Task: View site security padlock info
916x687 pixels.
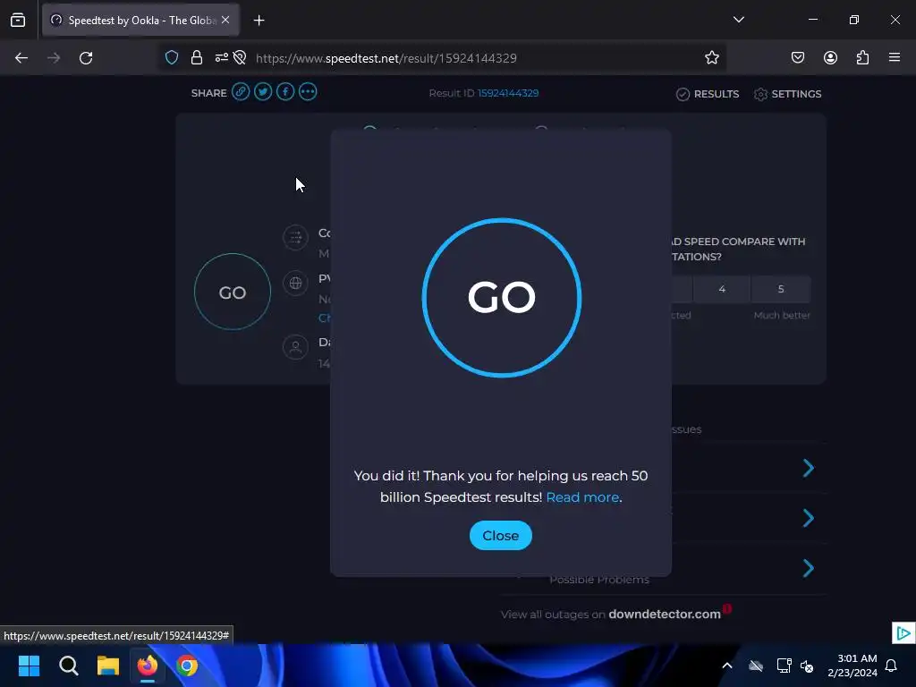Action: (197, 58)
